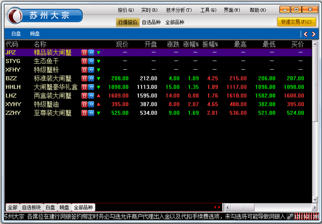Click the blue 分 intraday icon for JPZ
This screenshot has height=224, width=322.
tap(91, 53)
